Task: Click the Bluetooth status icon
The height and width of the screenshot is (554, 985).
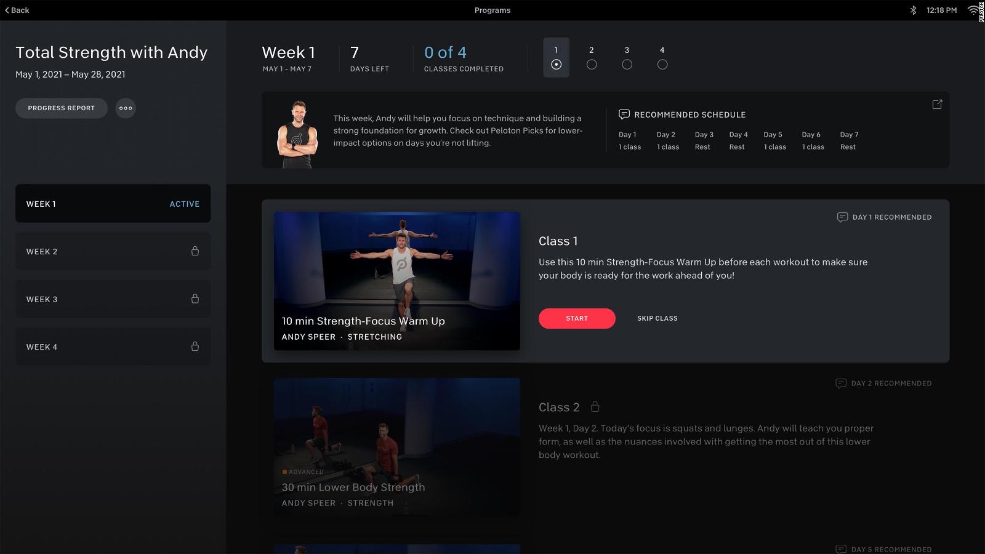Action: [914, 10]
